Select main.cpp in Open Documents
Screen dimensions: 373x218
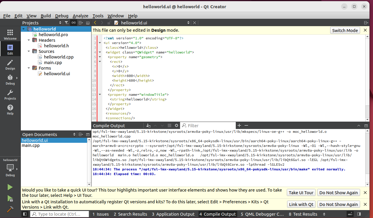30,145
